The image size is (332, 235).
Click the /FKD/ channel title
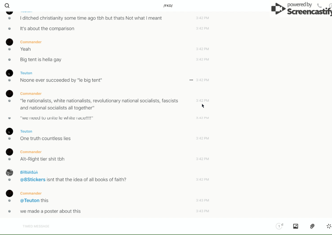click(x=168, y=6)
